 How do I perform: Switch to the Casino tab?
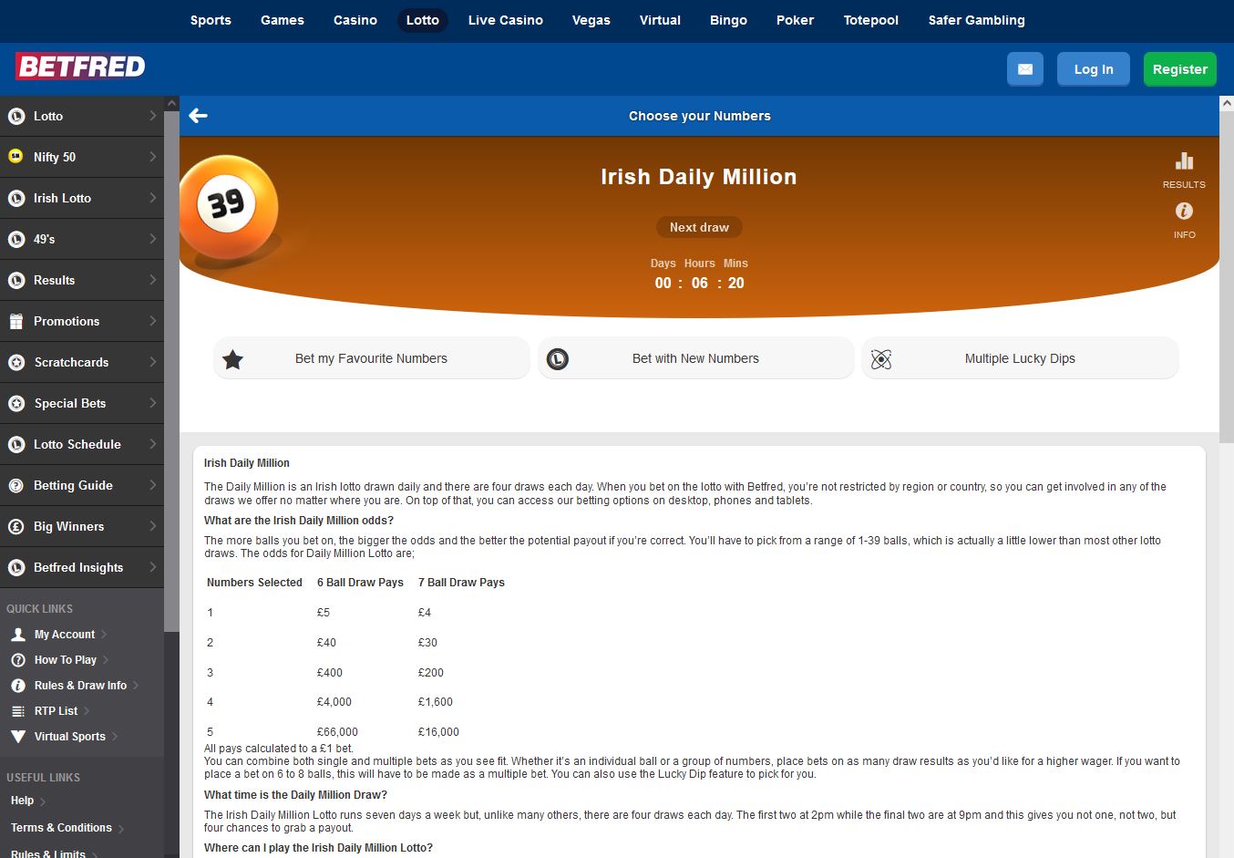[x=355, y=20]
